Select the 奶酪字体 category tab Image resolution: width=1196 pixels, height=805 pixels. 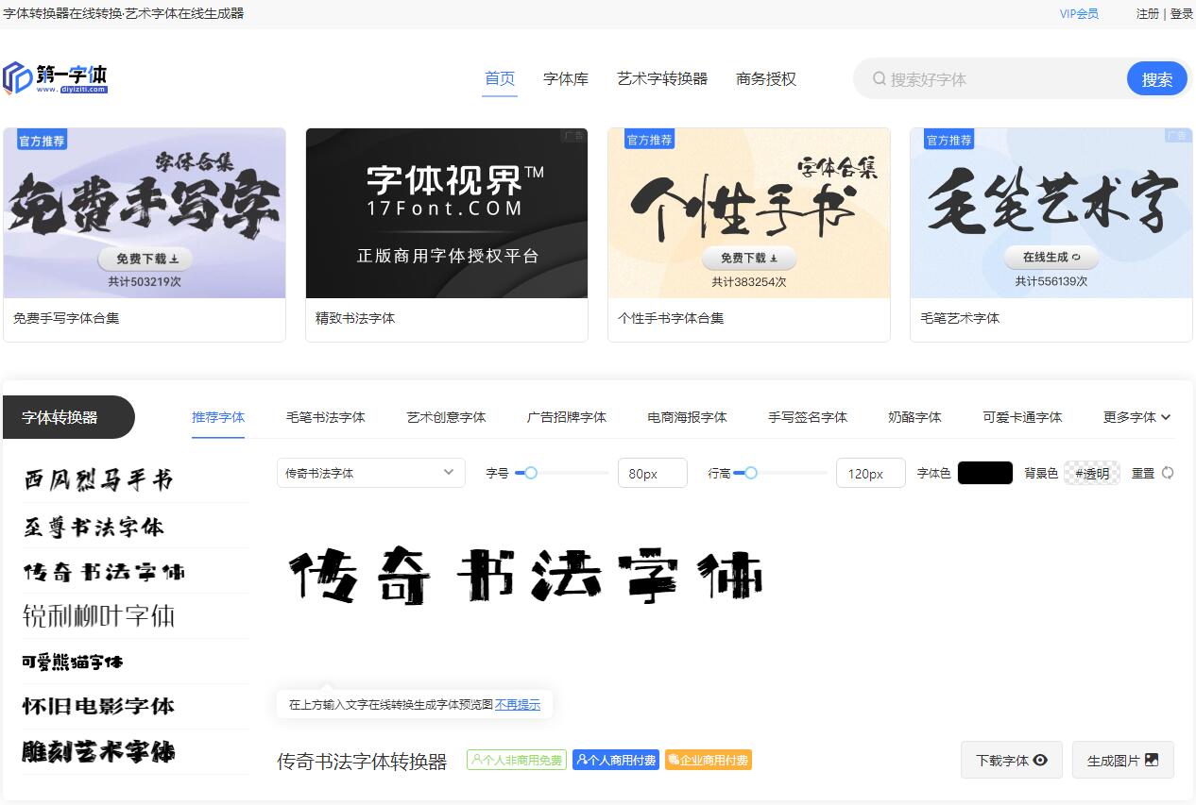point(914,417)
